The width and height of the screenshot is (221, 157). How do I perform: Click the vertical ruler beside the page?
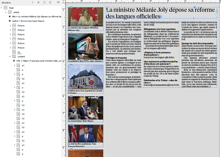pos(64,80)
